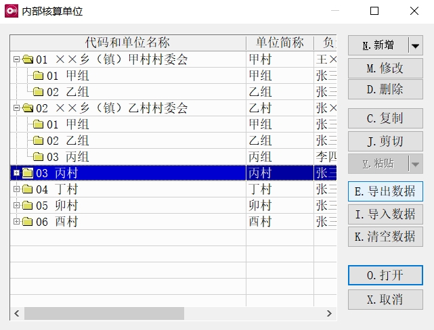The image size is (434, 330).
Task: Click the app icon in title bar
Action: click(11, 11)
